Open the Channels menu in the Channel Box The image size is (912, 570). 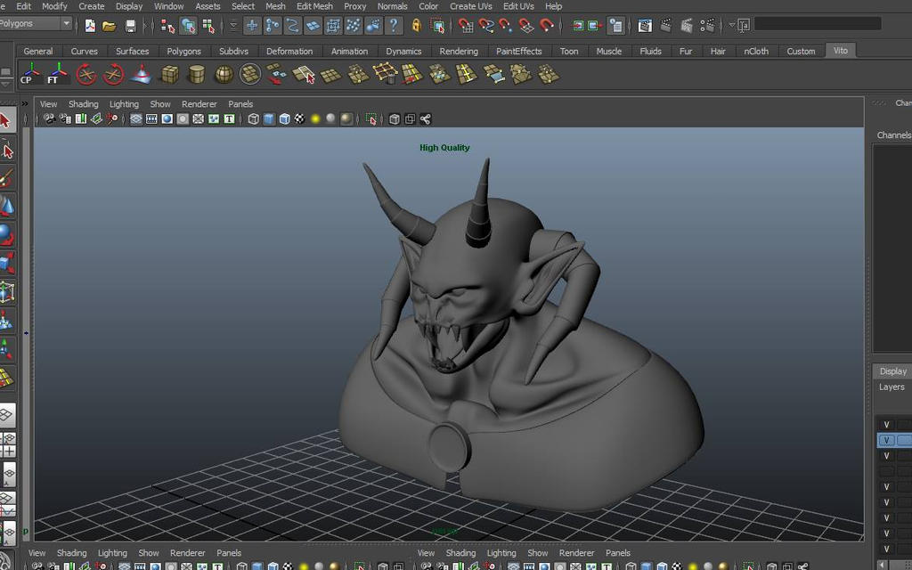(x=897, y=135)
